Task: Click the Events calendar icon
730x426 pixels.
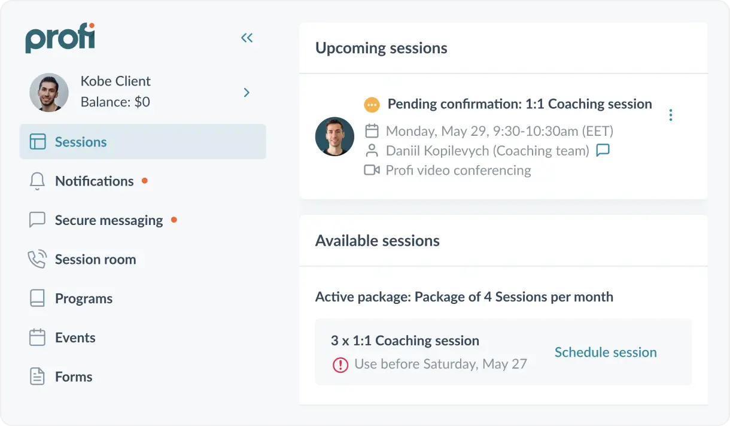Action: (x=37, y=337)
